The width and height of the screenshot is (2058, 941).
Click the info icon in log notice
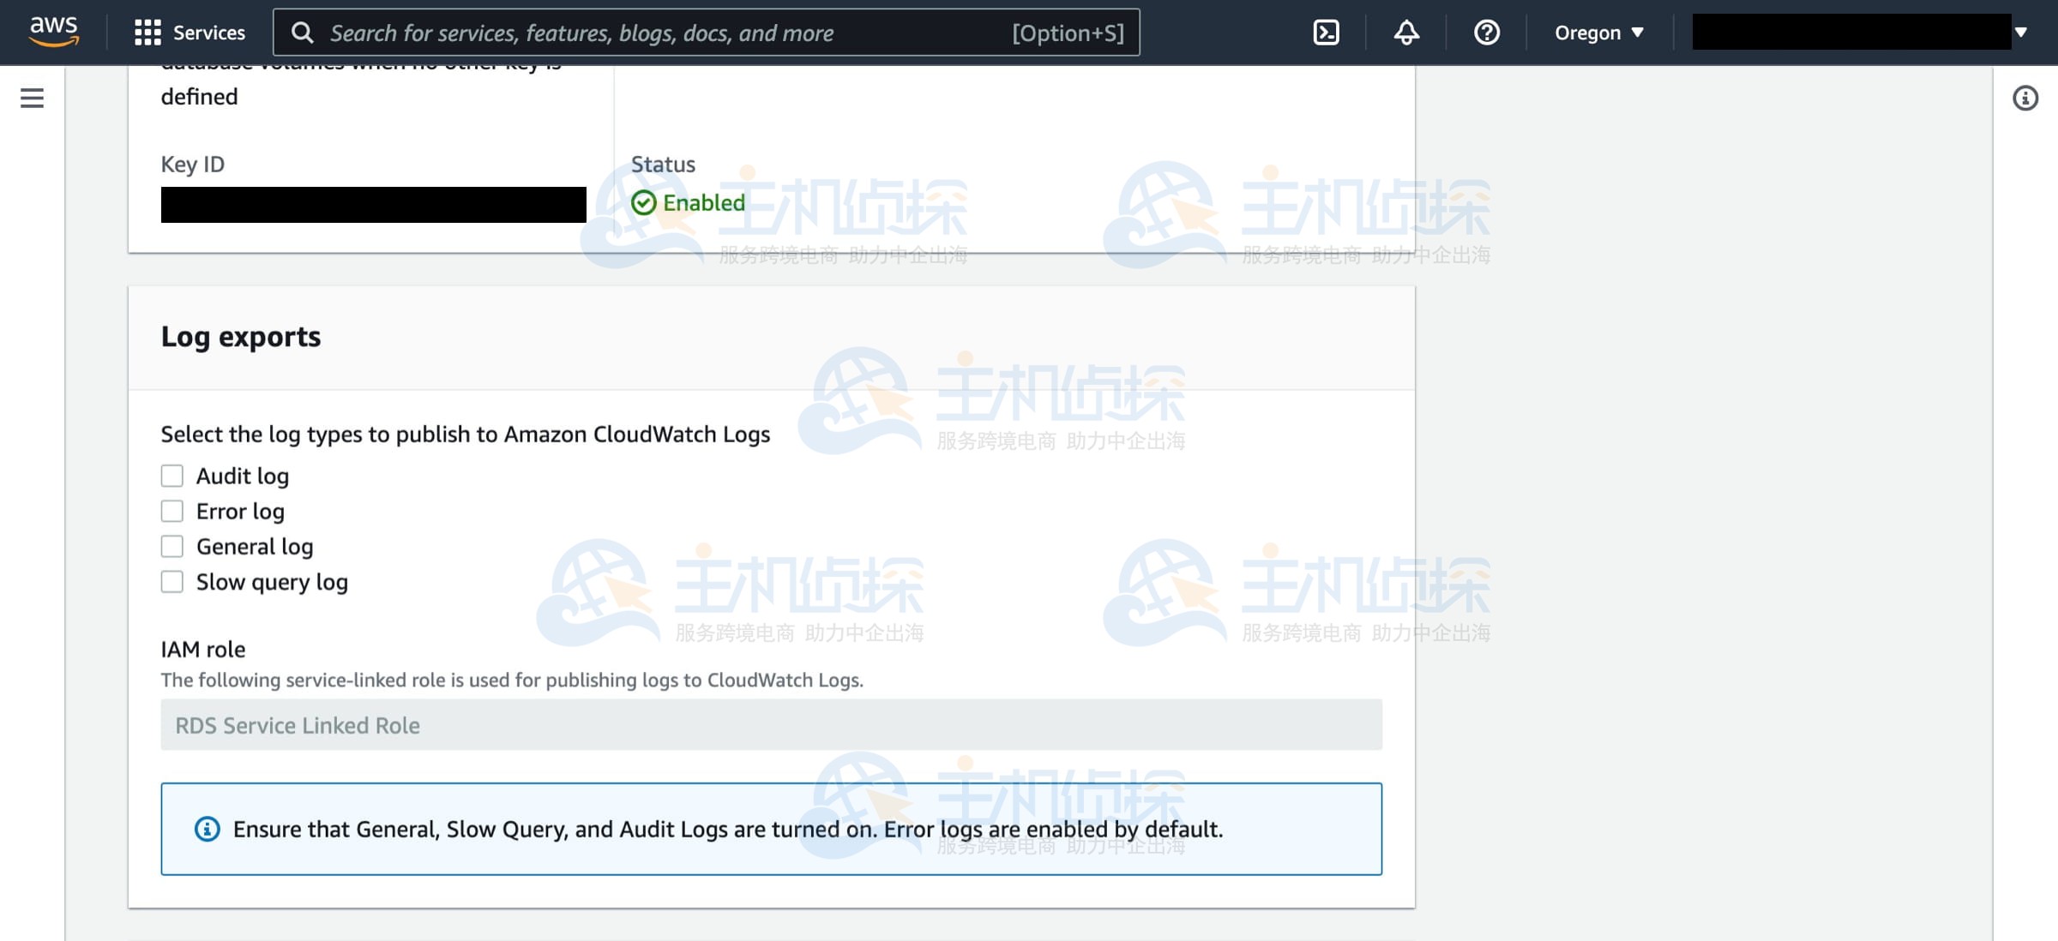point(207,829)
